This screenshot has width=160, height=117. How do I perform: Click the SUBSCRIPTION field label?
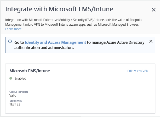[x=19, y=92]
